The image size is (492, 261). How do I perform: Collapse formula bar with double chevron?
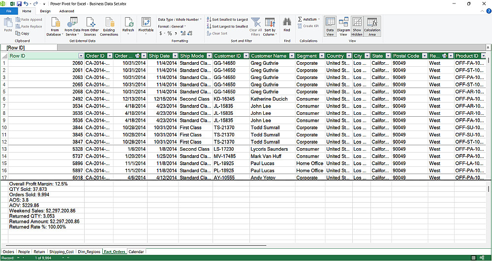point(488,48)
